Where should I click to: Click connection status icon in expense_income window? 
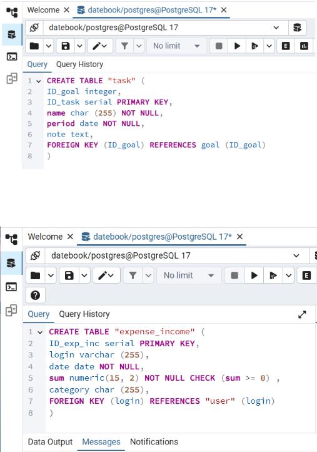[x=36, y=255]
